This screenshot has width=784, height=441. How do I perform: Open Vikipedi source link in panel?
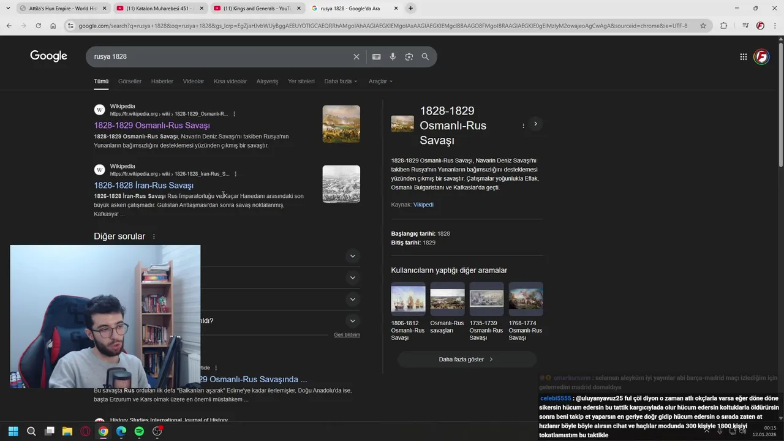point(423,205)
